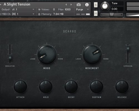
Task: Open the Purge dropdown menu
Action: (x=82, y=9)
